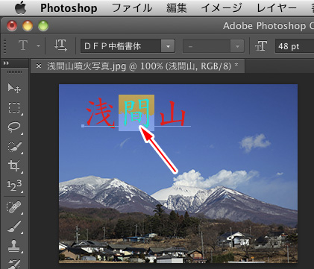
Task: Click the red 浅 character on canvas
Action: (x=101, y=113)
